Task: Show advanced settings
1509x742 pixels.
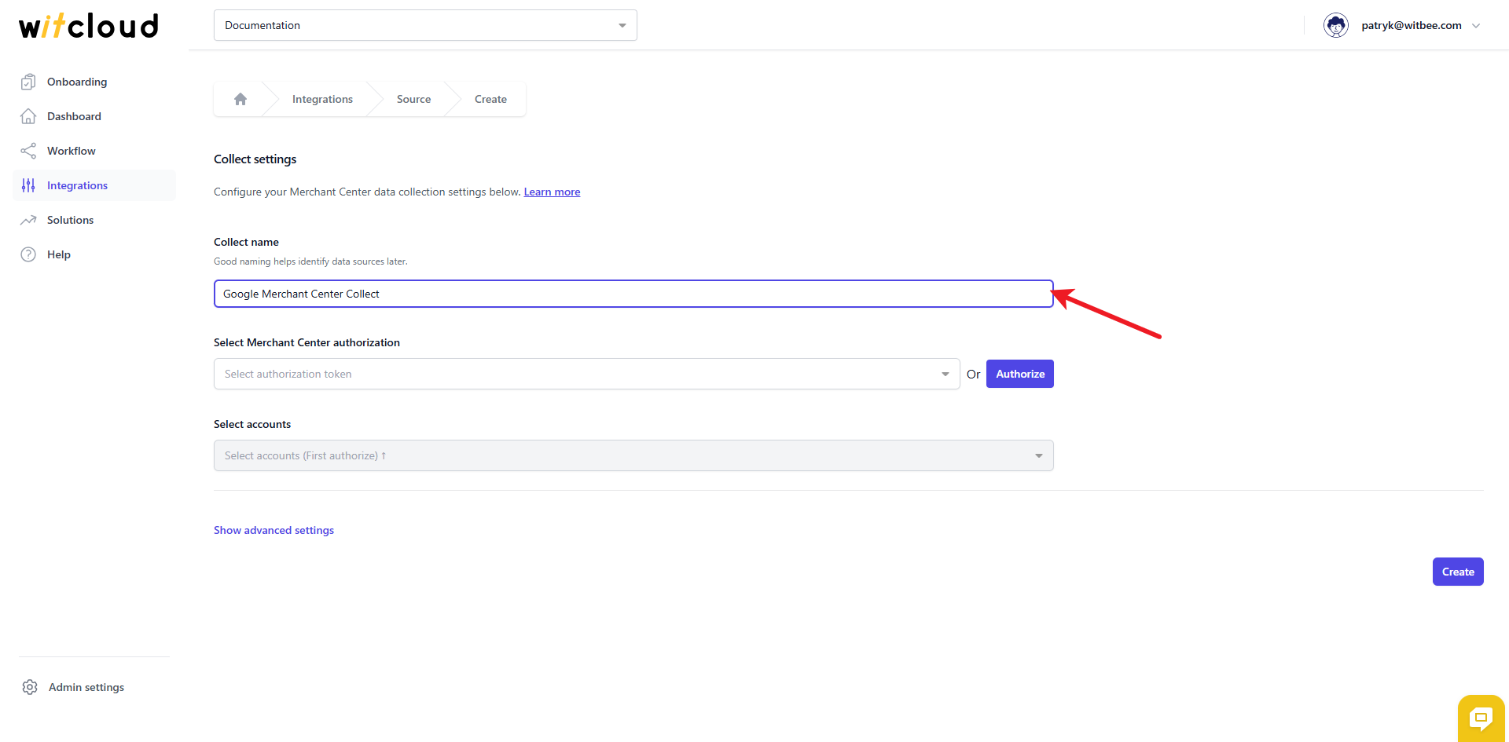Action: point(274,530)
